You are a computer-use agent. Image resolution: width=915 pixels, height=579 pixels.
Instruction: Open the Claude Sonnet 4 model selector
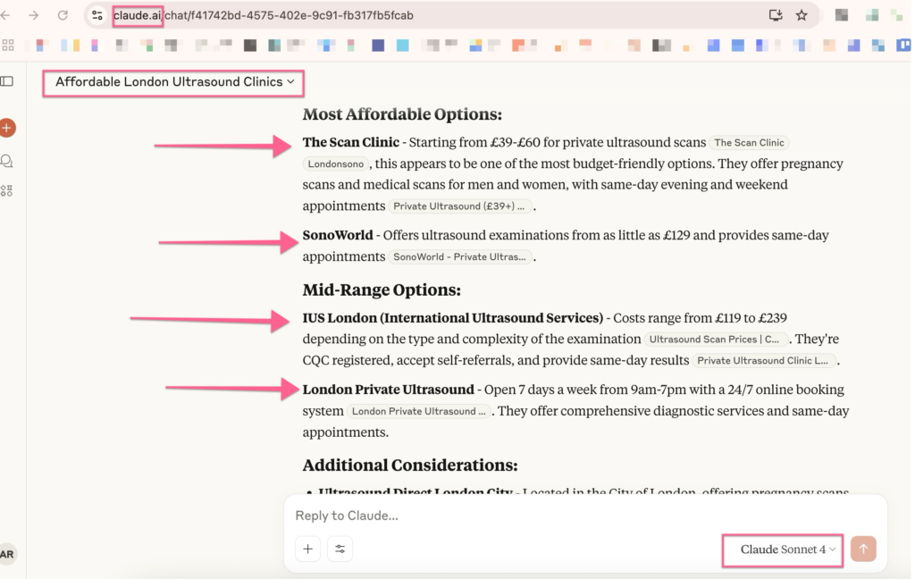click(788, 550)
